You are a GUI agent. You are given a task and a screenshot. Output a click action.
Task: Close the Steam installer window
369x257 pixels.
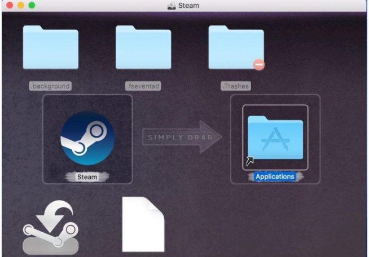(9, 5)
